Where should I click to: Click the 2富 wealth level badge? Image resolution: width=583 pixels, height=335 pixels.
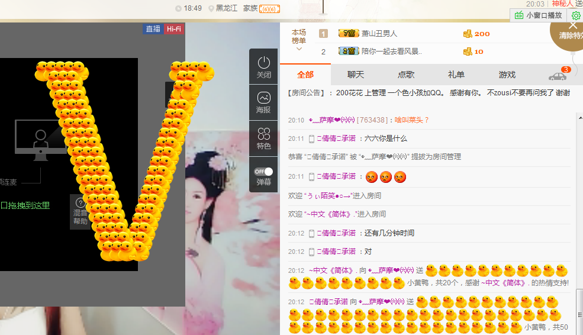(x=349, y=51)
